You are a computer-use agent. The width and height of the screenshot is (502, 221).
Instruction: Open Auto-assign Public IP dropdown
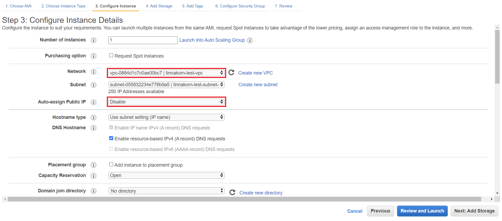click(x=166, y=102)
